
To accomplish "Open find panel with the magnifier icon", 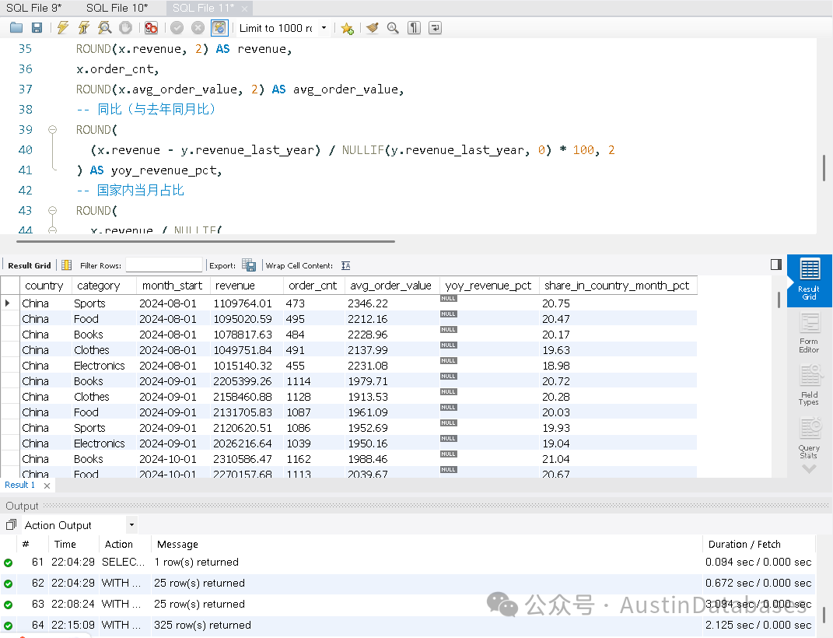I will pyautogui.click(x=393, y=28).
